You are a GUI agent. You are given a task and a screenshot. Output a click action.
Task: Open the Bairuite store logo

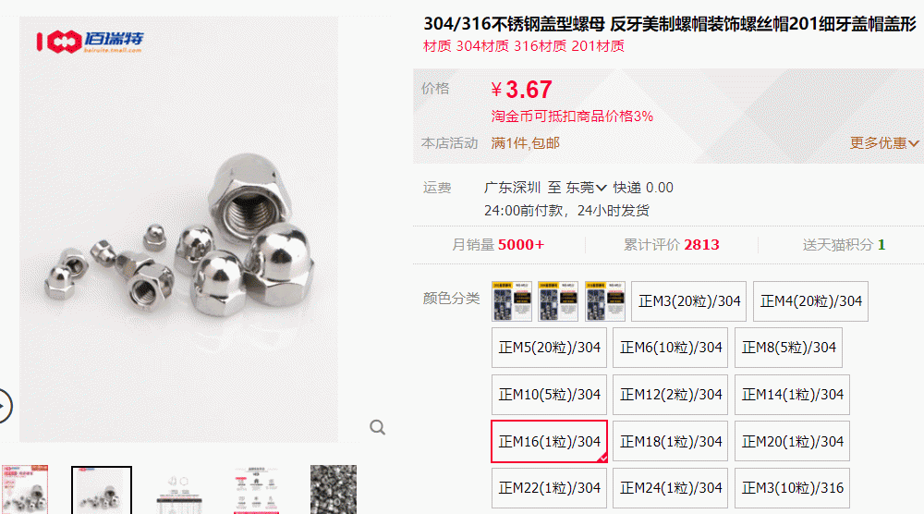point(91,42)
